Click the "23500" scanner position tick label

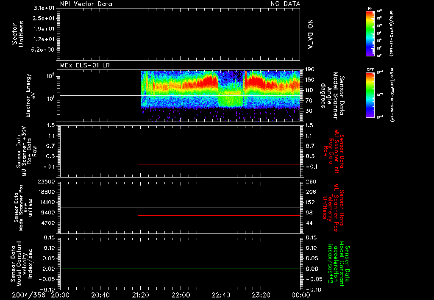[x=46, y=181]
